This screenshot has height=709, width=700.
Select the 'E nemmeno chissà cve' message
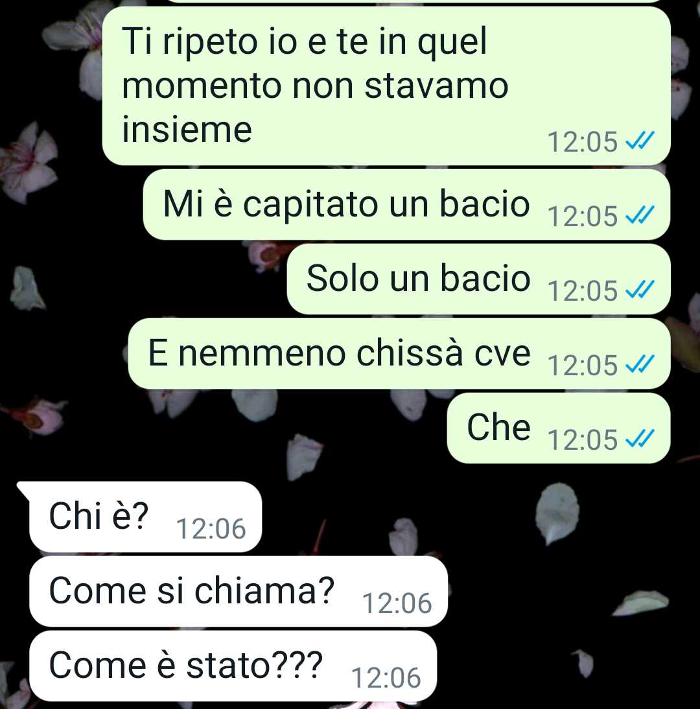pyautogui.click(x=399, y=354)
